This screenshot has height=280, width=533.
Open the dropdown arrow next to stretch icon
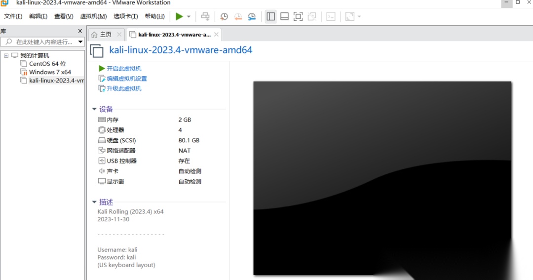359,16
